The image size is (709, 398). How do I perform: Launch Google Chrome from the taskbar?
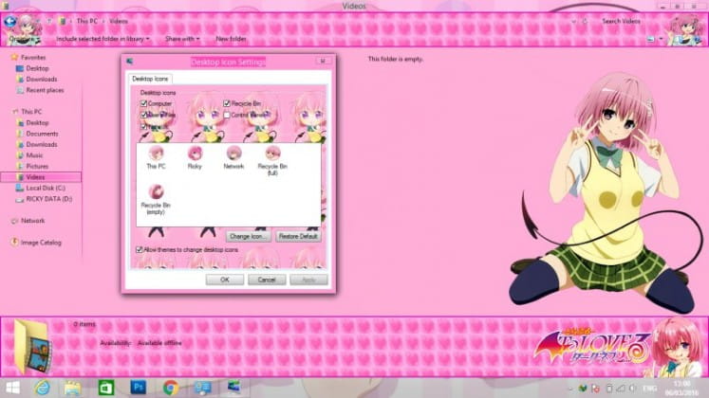click(x=171, y=388)
